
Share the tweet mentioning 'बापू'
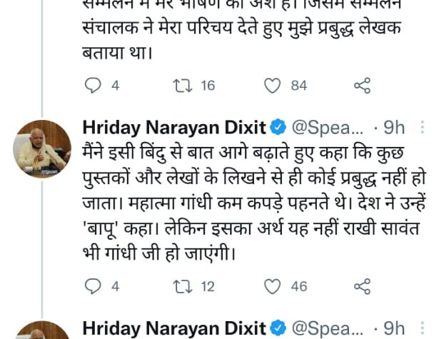tap(362, 286)
